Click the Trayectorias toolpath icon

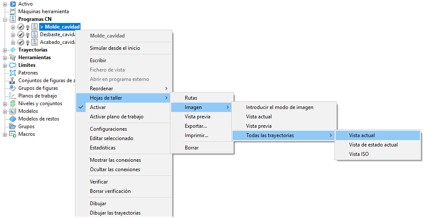click(x=13, y=50)
